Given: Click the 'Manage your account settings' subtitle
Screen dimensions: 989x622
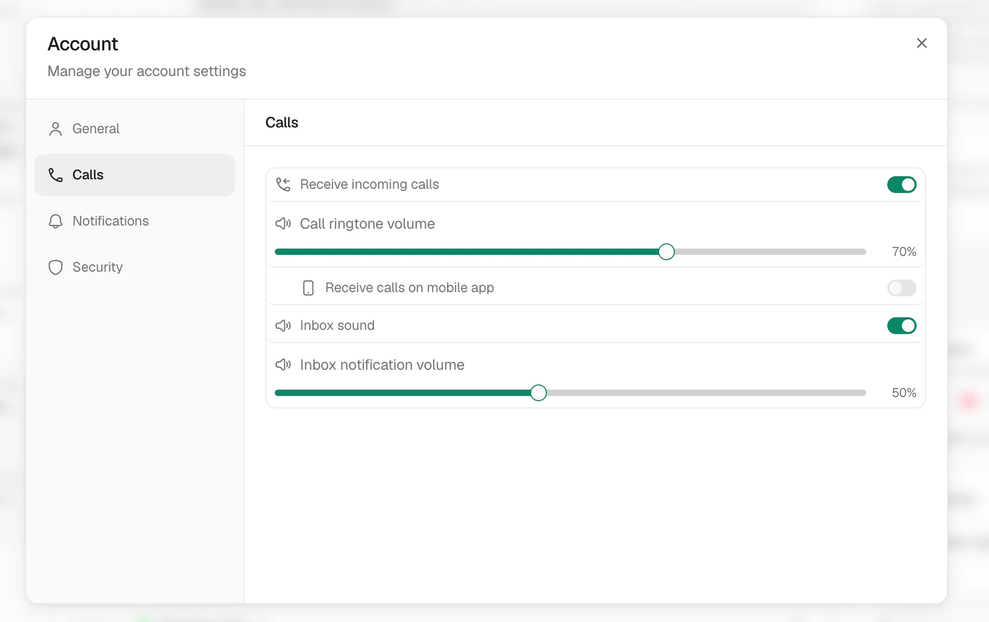Looking at the screenshot, I should coord(146,71).
